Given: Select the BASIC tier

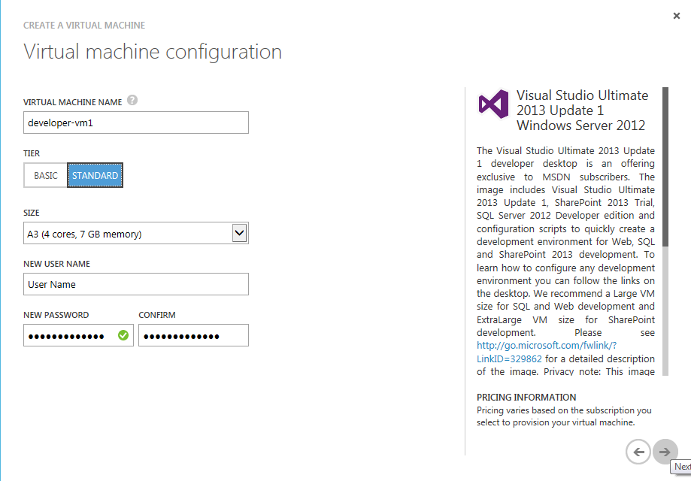Looking at the screenshot, I should pos(45,175).
